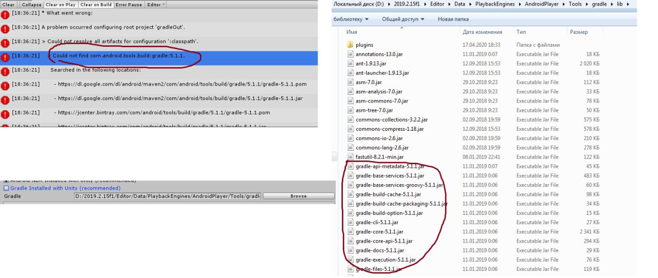This screenshot has height=278, width=658.
Task: Select gradle-build-cache-packaging-5.1.1.jar file name
Action: pyautogui.click(x=401, y=204)
